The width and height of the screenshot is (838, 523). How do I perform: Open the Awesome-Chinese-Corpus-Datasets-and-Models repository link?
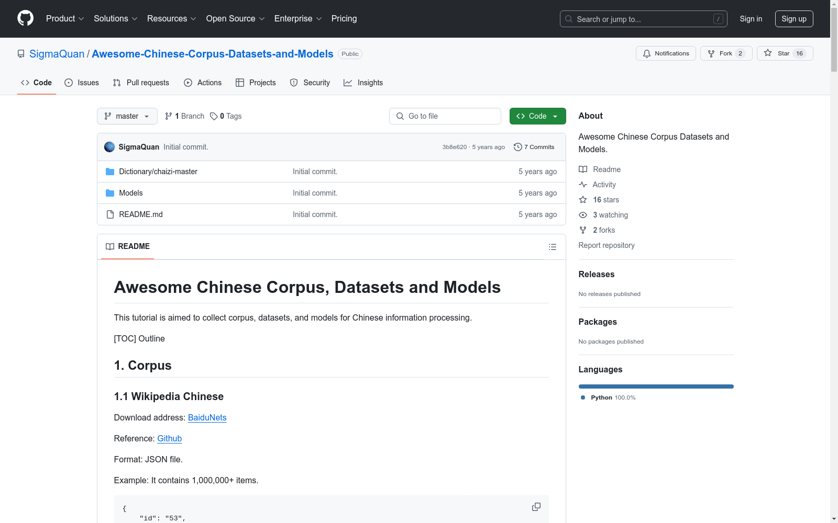[x=213, y=54]
